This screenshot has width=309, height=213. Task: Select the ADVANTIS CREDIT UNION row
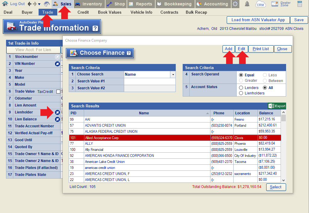pyautogui.click(x=175, y=126)
